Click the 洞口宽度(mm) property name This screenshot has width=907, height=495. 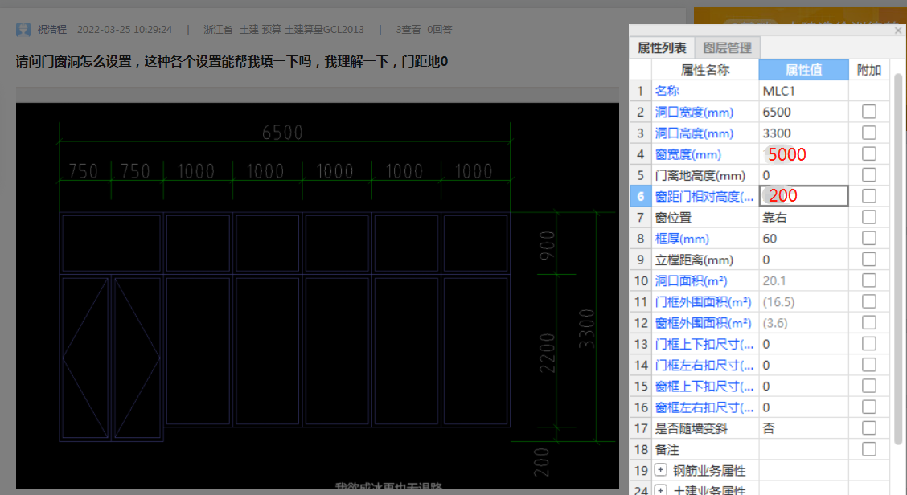tap(694, 112)
